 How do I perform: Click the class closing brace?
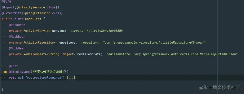[3, 89]
